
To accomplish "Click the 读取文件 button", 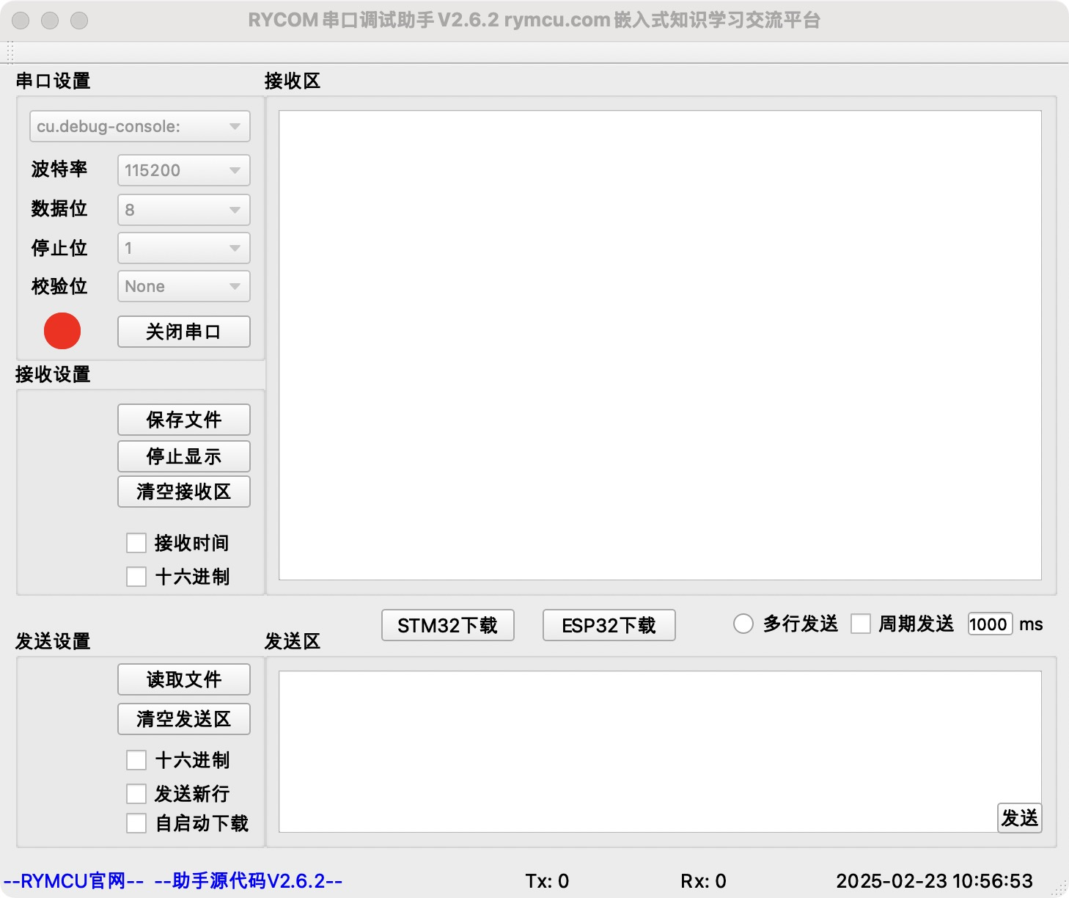I will [183, 679].
